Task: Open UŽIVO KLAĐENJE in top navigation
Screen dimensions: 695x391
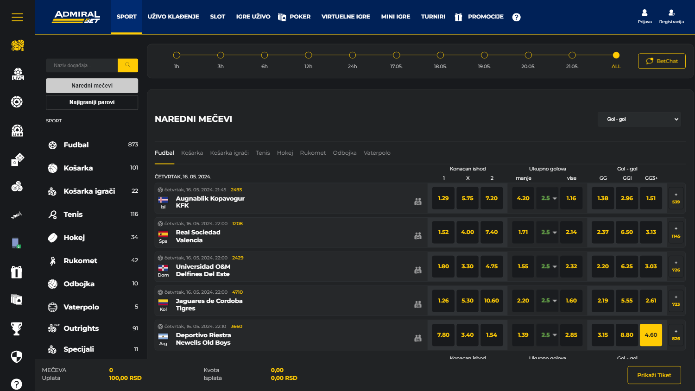Action: pos(173,17)
